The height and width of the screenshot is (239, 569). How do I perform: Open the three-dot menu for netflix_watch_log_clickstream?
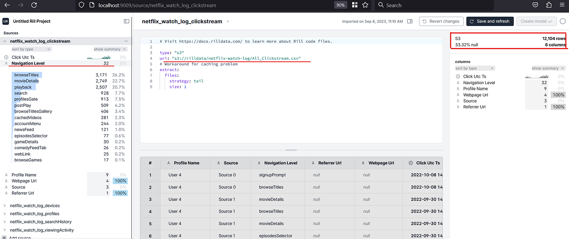coord(126,41)
